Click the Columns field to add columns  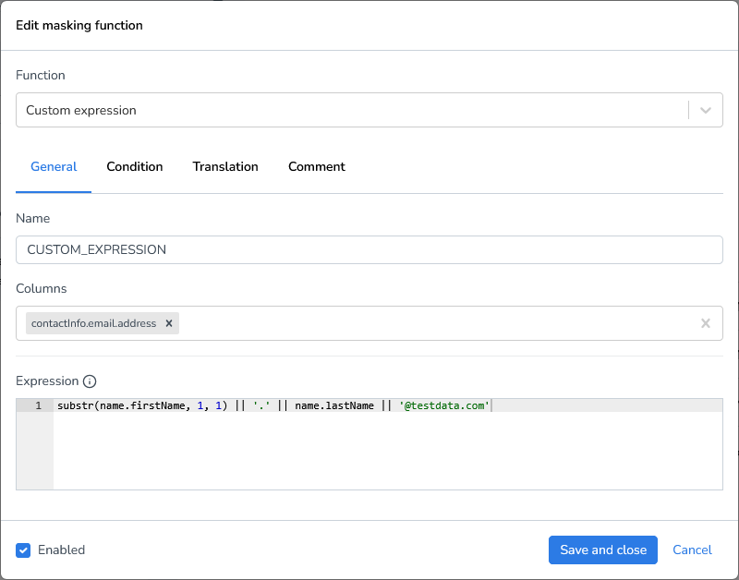tap(416, 323)
